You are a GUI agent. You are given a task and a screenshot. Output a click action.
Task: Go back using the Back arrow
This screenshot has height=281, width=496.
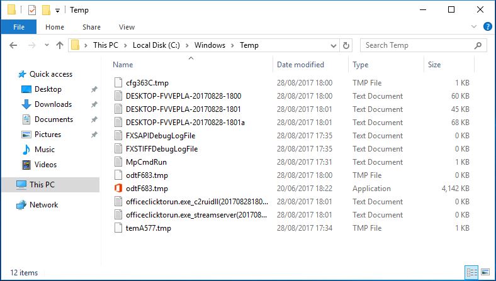[x=14, y=45]
